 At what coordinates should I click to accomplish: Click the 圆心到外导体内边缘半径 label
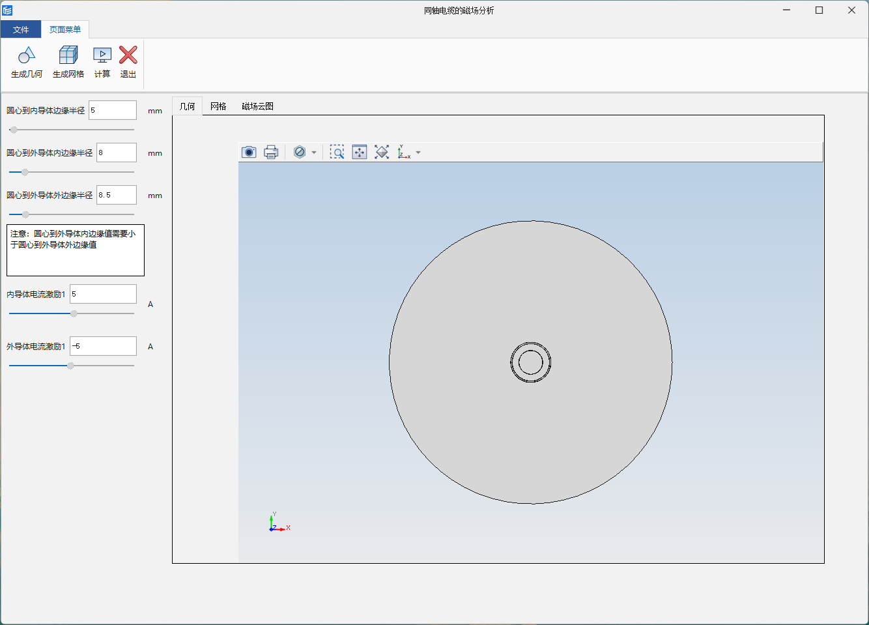[x=50, y=153]
